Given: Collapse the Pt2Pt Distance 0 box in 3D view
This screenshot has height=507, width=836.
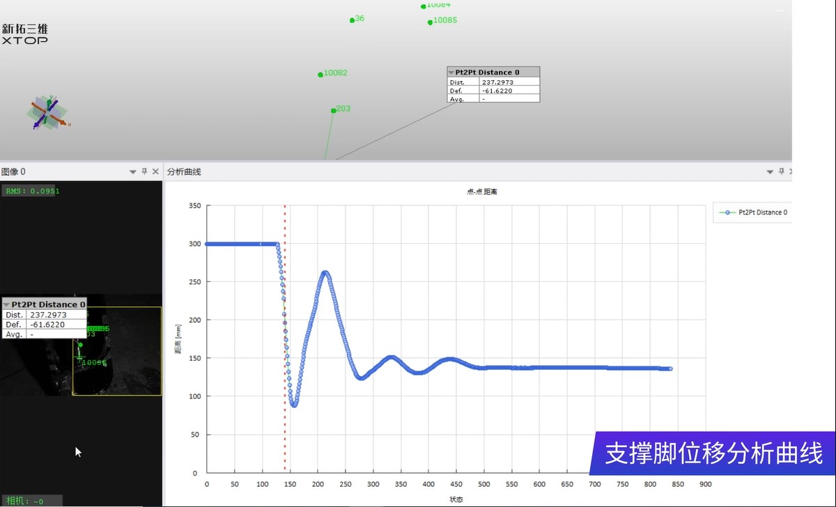Looking at the screenshot, I should [x=452, y=72].
